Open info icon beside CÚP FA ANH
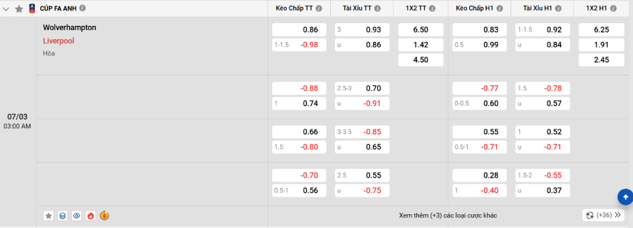This screenshot has width=633, height=228. 83,8
